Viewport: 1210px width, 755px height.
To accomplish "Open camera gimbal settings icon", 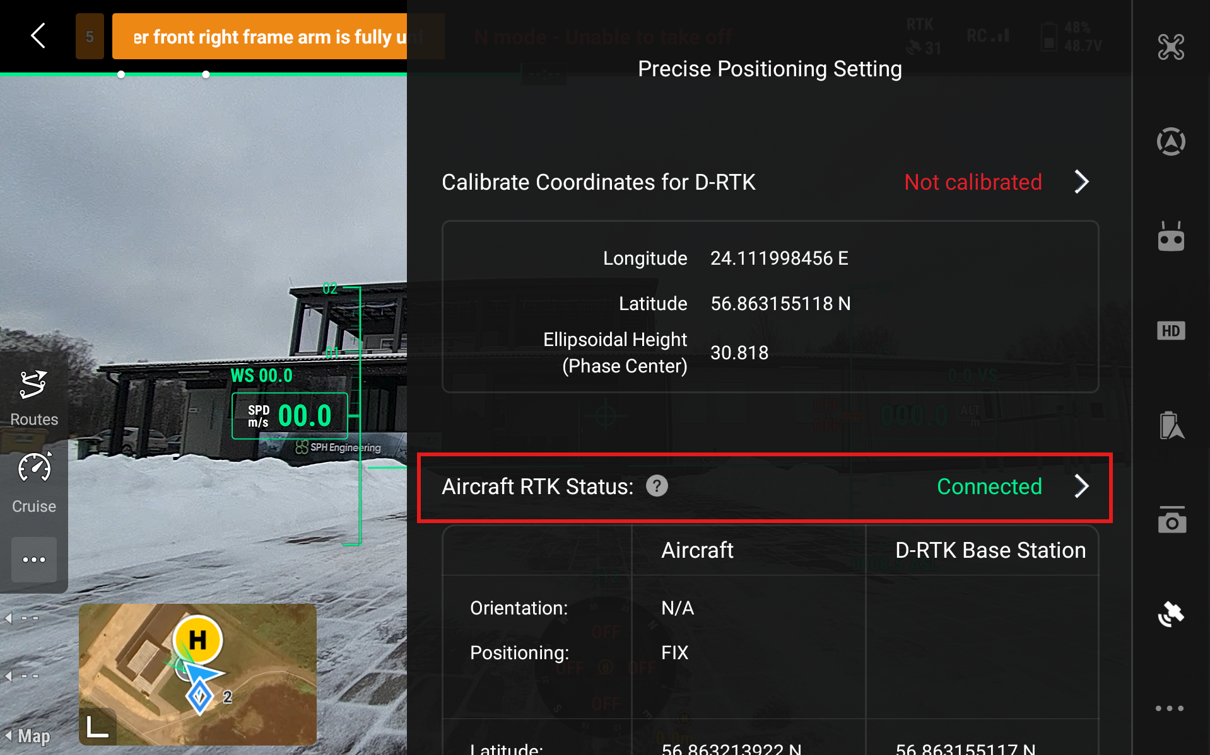I will coord(1172,520).
